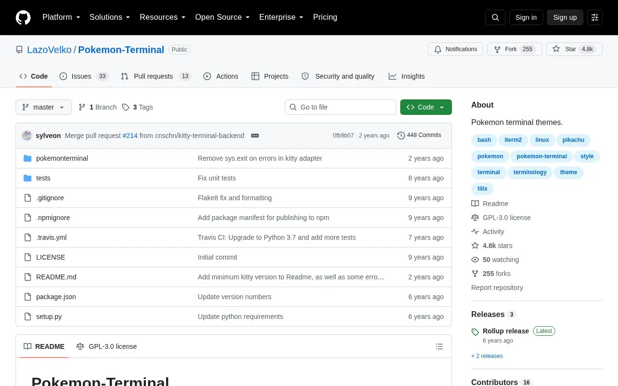Click the Sign in button
Screen dimensions: 618x386
[x=526, y=17]
